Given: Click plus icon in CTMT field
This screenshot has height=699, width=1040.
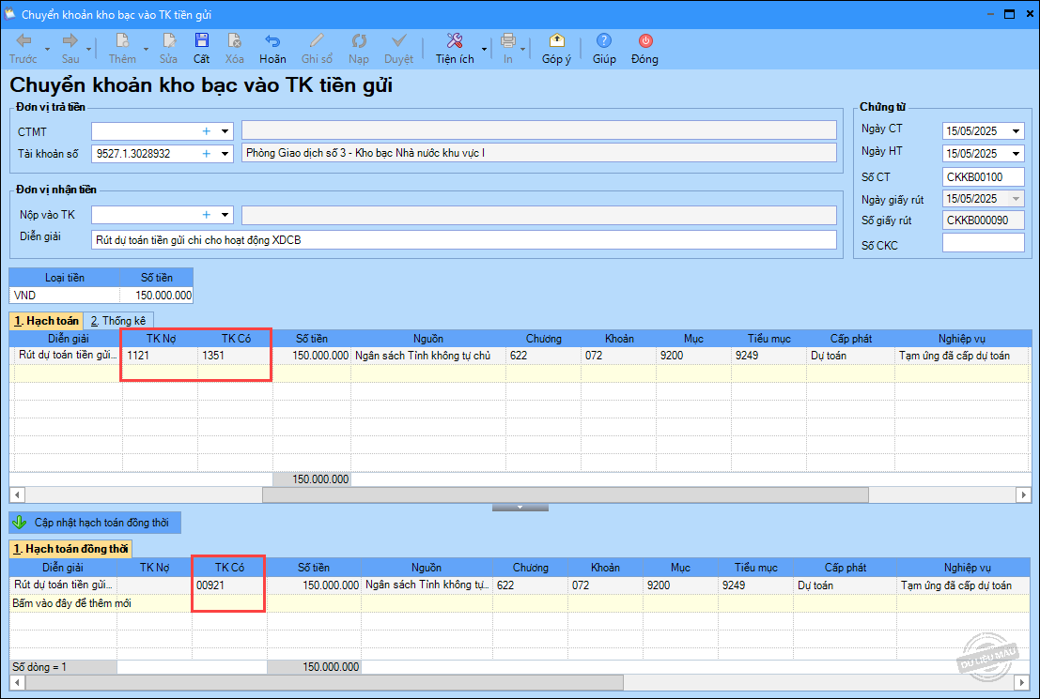Looking at the screenshot, I should (207, 131).
